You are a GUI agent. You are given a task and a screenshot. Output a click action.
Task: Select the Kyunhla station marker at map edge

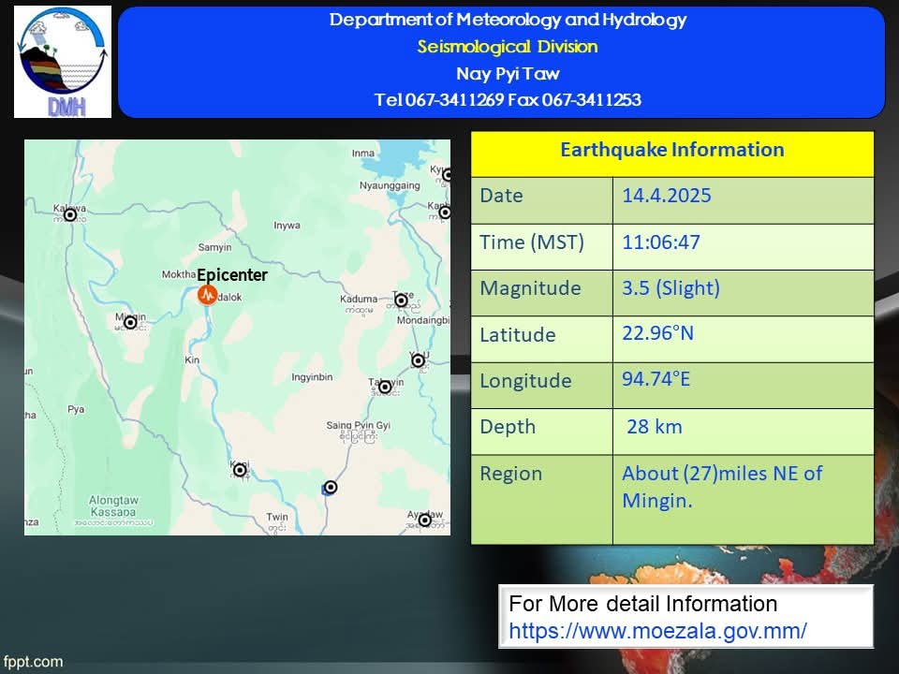click(x=447, y=175)
